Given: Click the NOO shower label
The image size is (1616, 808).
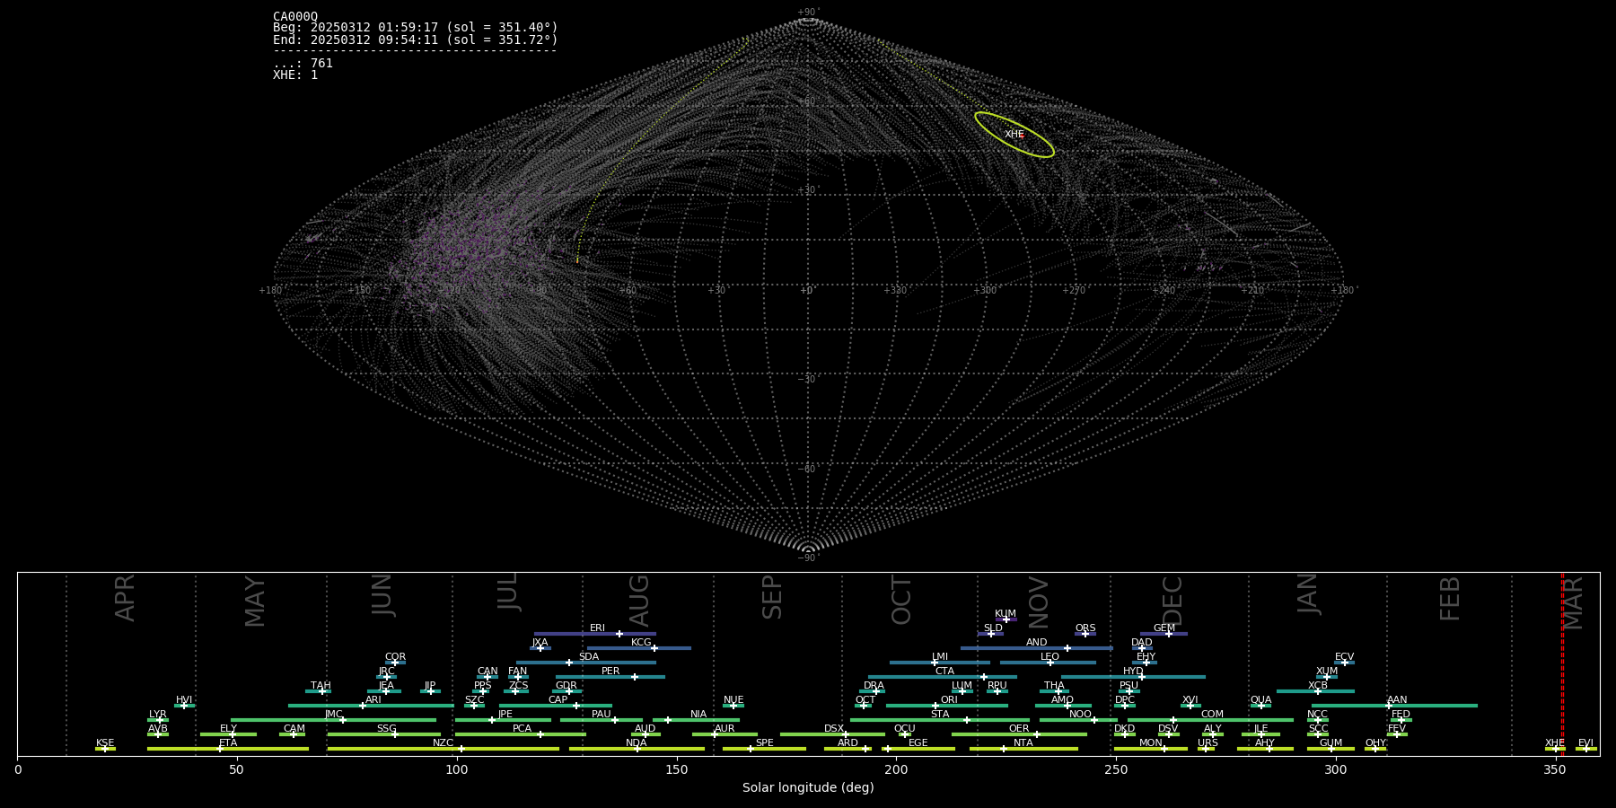Looking at the screenshot, I should (1080, 715).
